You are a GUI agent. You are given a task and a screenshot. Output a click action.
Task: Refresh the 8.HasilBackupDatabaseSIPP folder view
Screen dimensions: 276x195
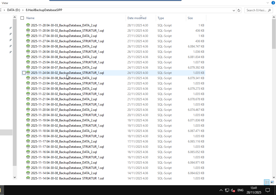pos(239,10)
